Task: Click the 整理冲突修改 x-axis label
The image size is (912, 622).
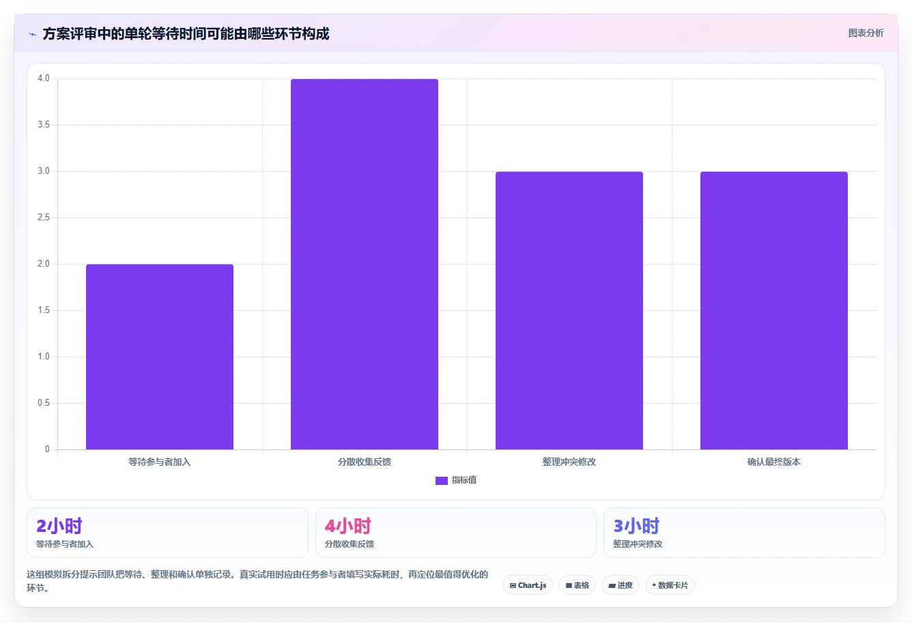Action: [569, 462]
